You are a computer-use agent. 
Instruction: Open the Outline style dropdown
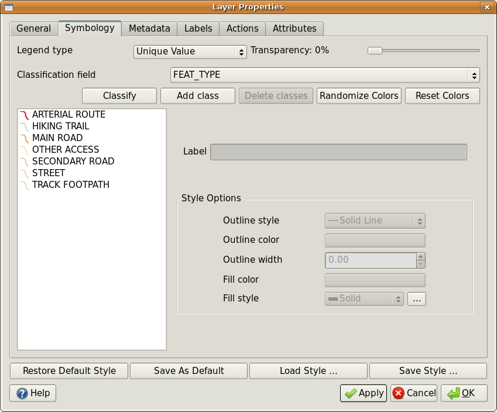tap(375, 221)
